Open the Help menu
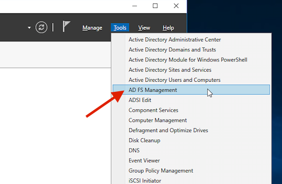 (168, 28)
